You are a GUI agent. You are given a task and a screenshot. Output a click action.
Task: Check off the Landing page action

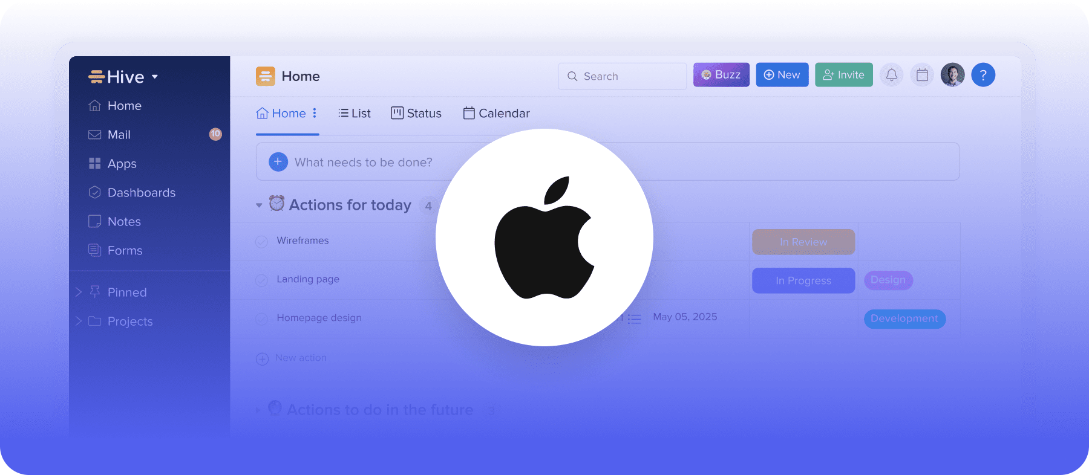pos(262,280)
